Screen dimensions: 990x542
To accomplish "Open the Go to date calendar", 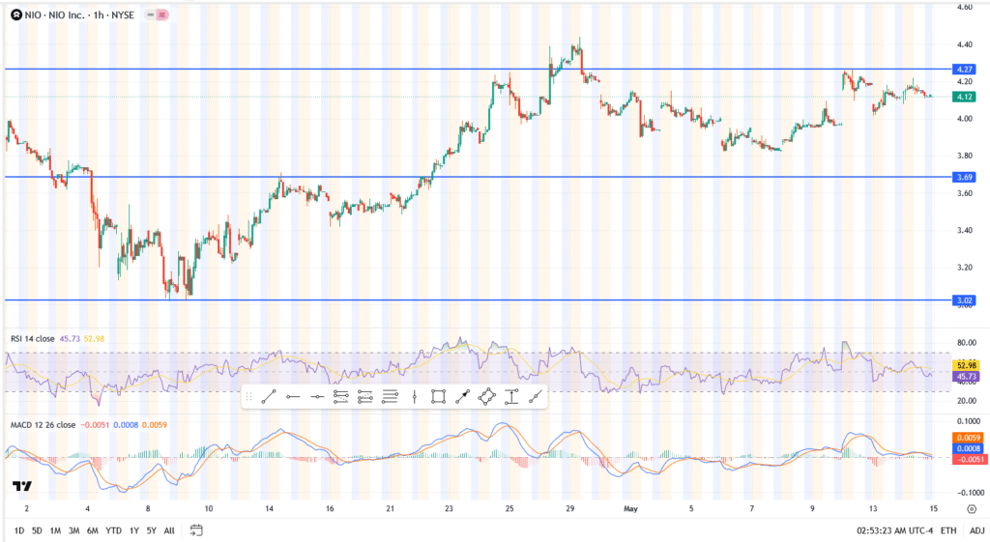I will tap(196, 530).
